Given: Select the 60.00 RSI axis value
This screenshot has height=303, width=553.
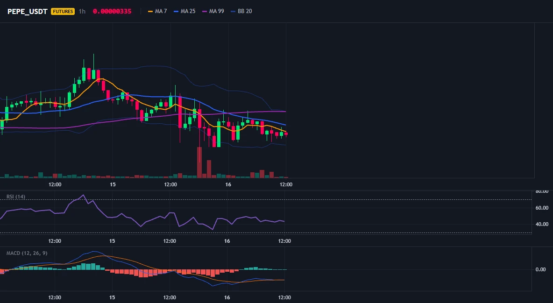Looking at the screenshot, I should (542, 208).
